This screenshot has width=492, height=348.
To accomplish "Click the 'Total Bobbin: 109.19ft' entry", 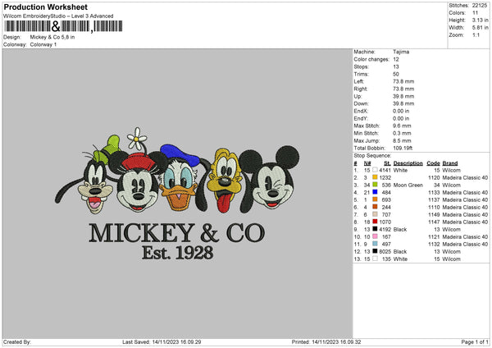I will click(383, 148).
